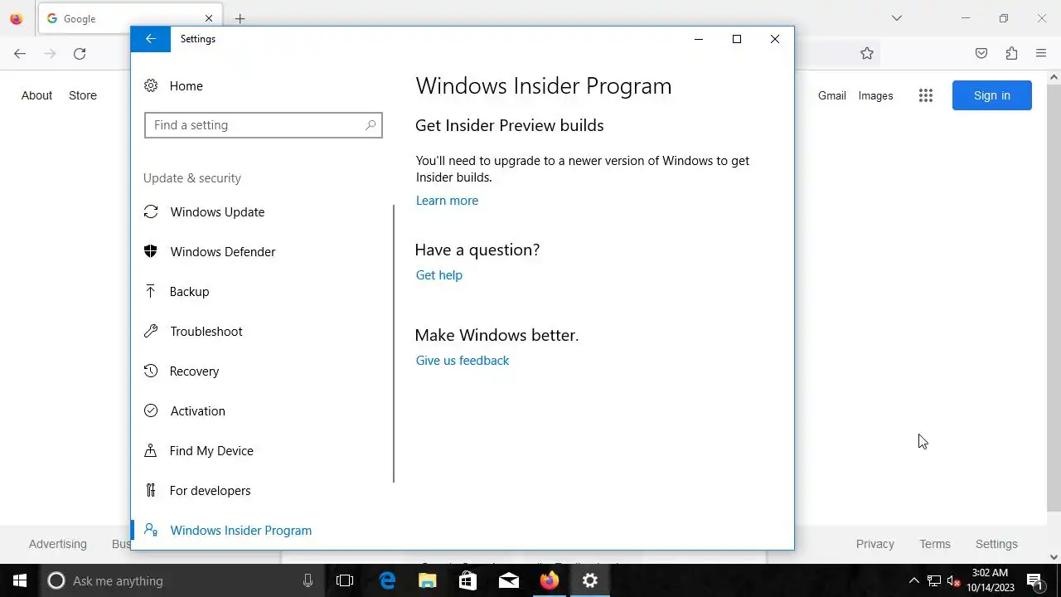Switch to Firefox on the taskbar
Image resolution: width=1061 pixels, height=597 pixels.
pyautogui.click(x=550, y=580)
